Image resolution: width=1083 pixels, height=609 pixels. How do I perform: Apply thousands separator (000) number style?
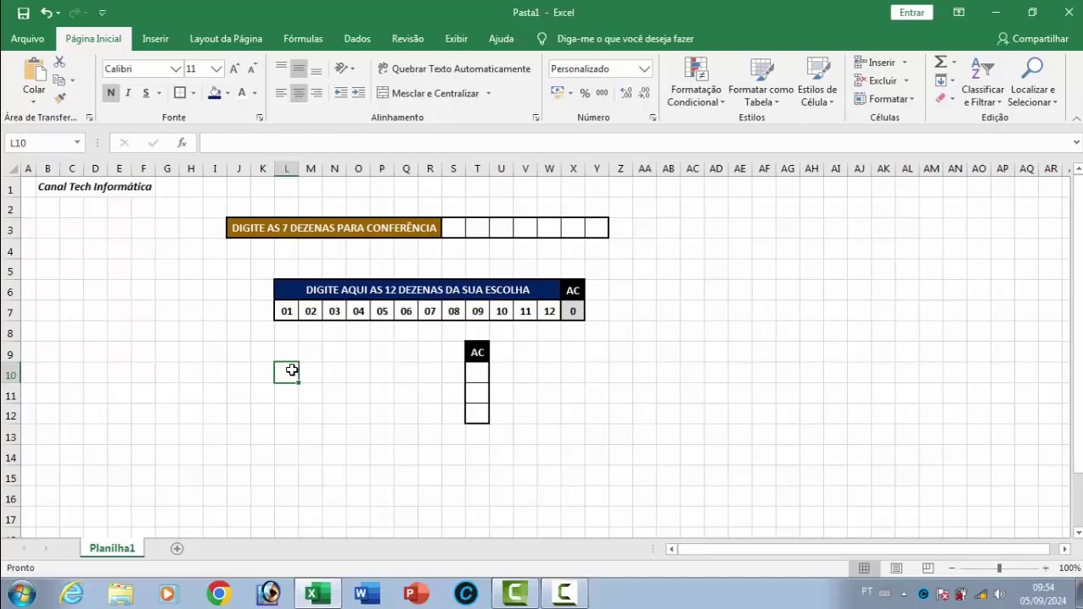pos(602,93)
